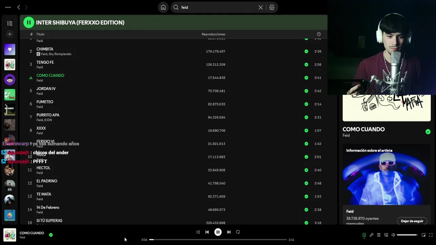
Task: Enter full screen mode icon
Action: pyautogui.click(x=431, y=235)
